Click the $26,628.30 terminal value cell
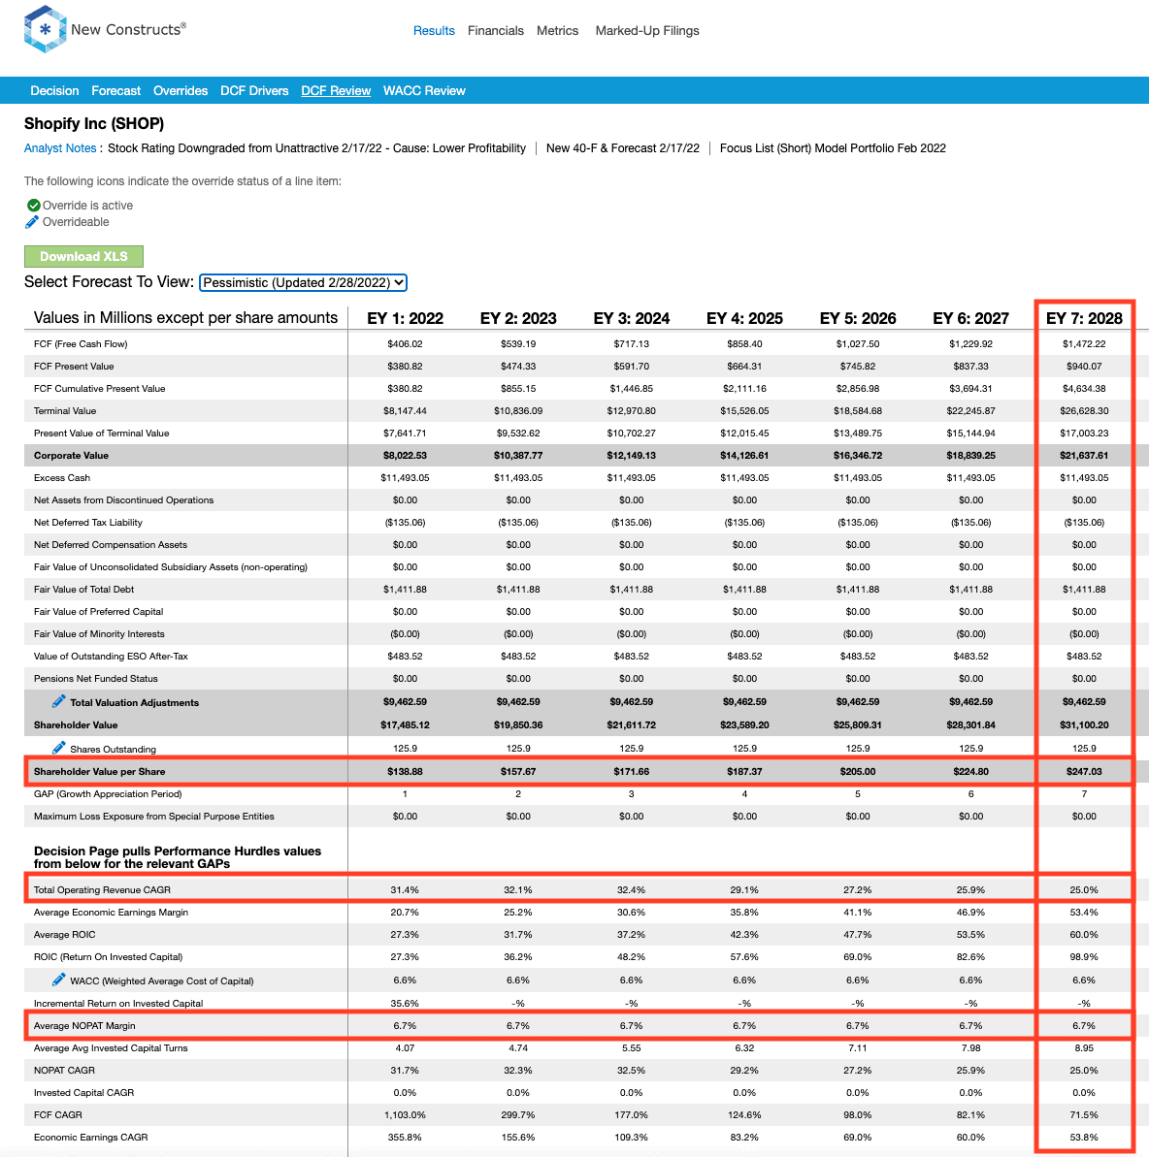This screenshot has width=1149, height=1157. pos(1084,411)
